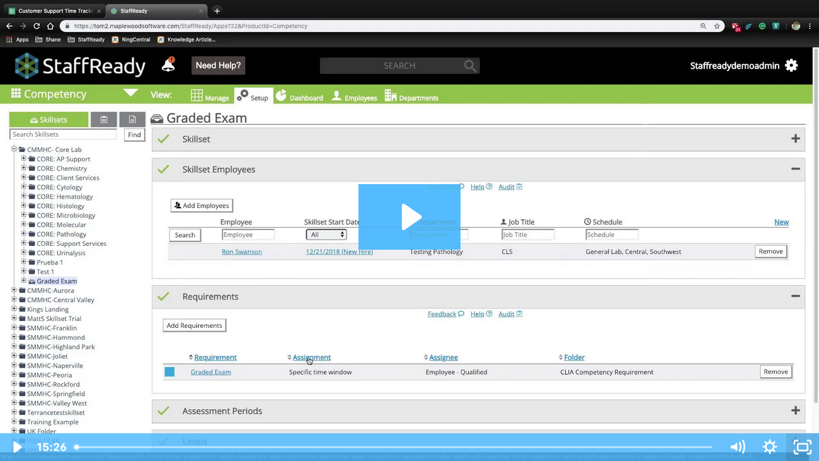The width and height of the screenshot is (819, 461).
Task: Select the document icon sidebar tab
Action: click(x=132, y=120)
